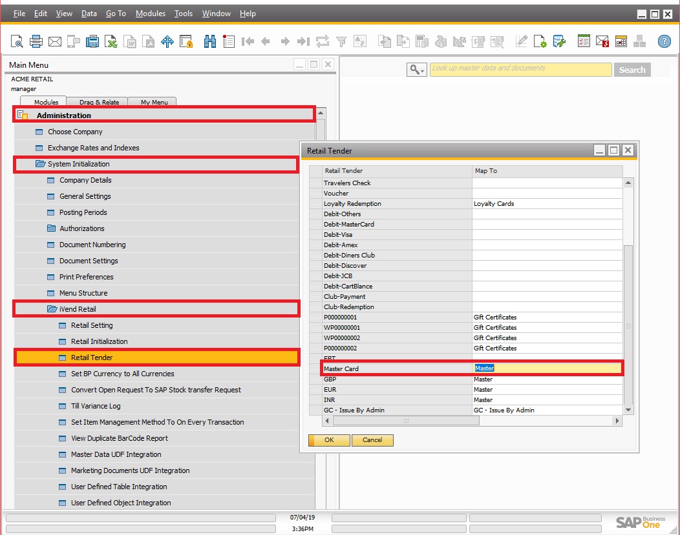680x535 pixels.
Task: Open the Tools menu
Action: tap(184, 14)
